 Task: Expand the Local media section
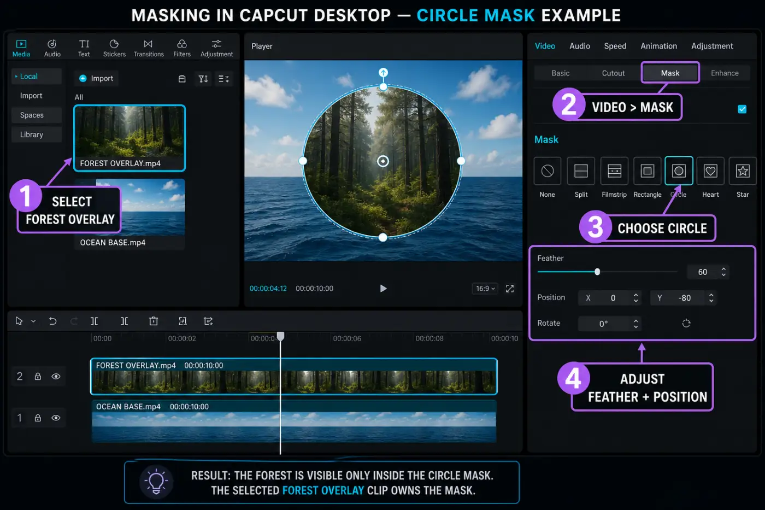click(37, 77)
